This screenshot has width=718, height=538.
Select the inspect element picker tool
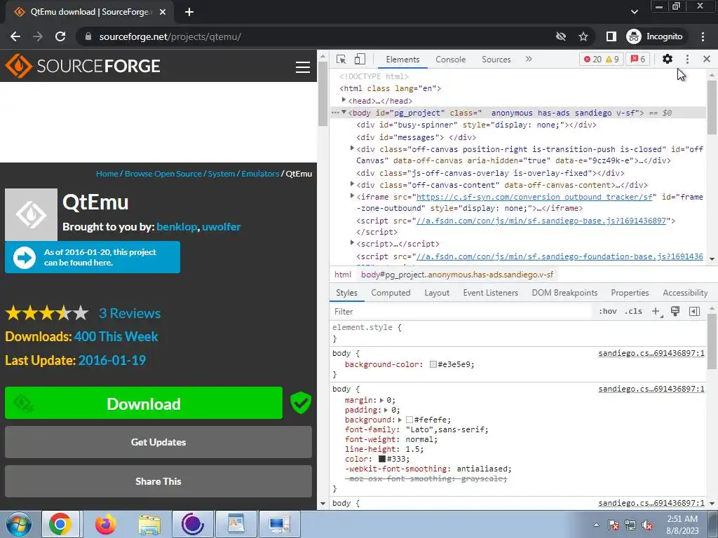pos(341,59)
